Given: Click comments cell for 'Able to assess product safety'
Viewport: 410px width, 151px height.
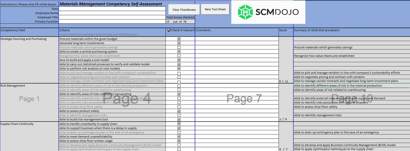Looking at the screenshot, I should click(237, 111).
